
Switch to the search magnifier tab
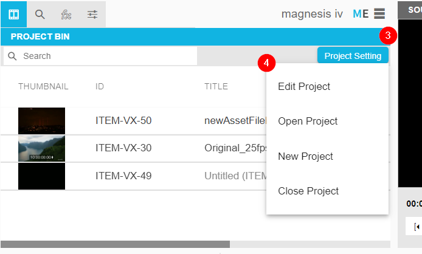coord(40,14)
